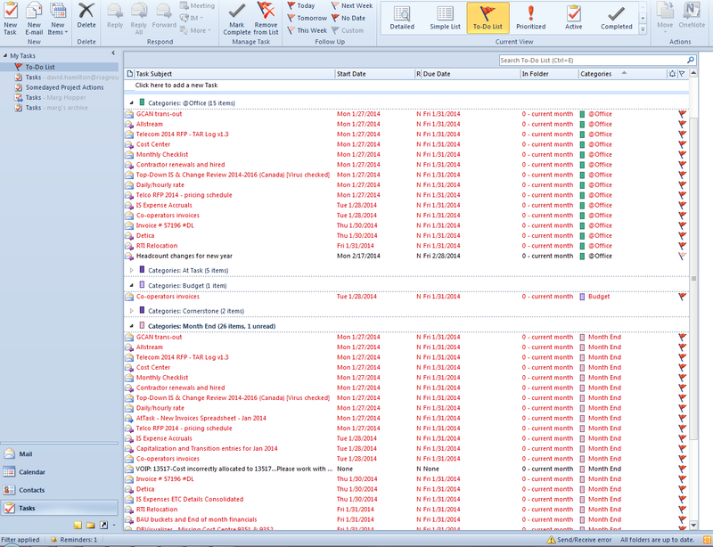Toggle flag on AtTask - New Invoices Spreadsheet row
Image resolution: width=713 pixels, height=547 pixels.
pyautogui.click(x=682, y=418)
